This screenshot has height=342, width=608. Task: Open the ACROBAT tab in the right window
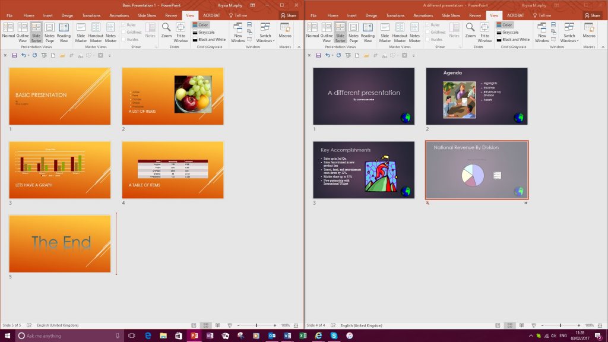tap(515, 16)
